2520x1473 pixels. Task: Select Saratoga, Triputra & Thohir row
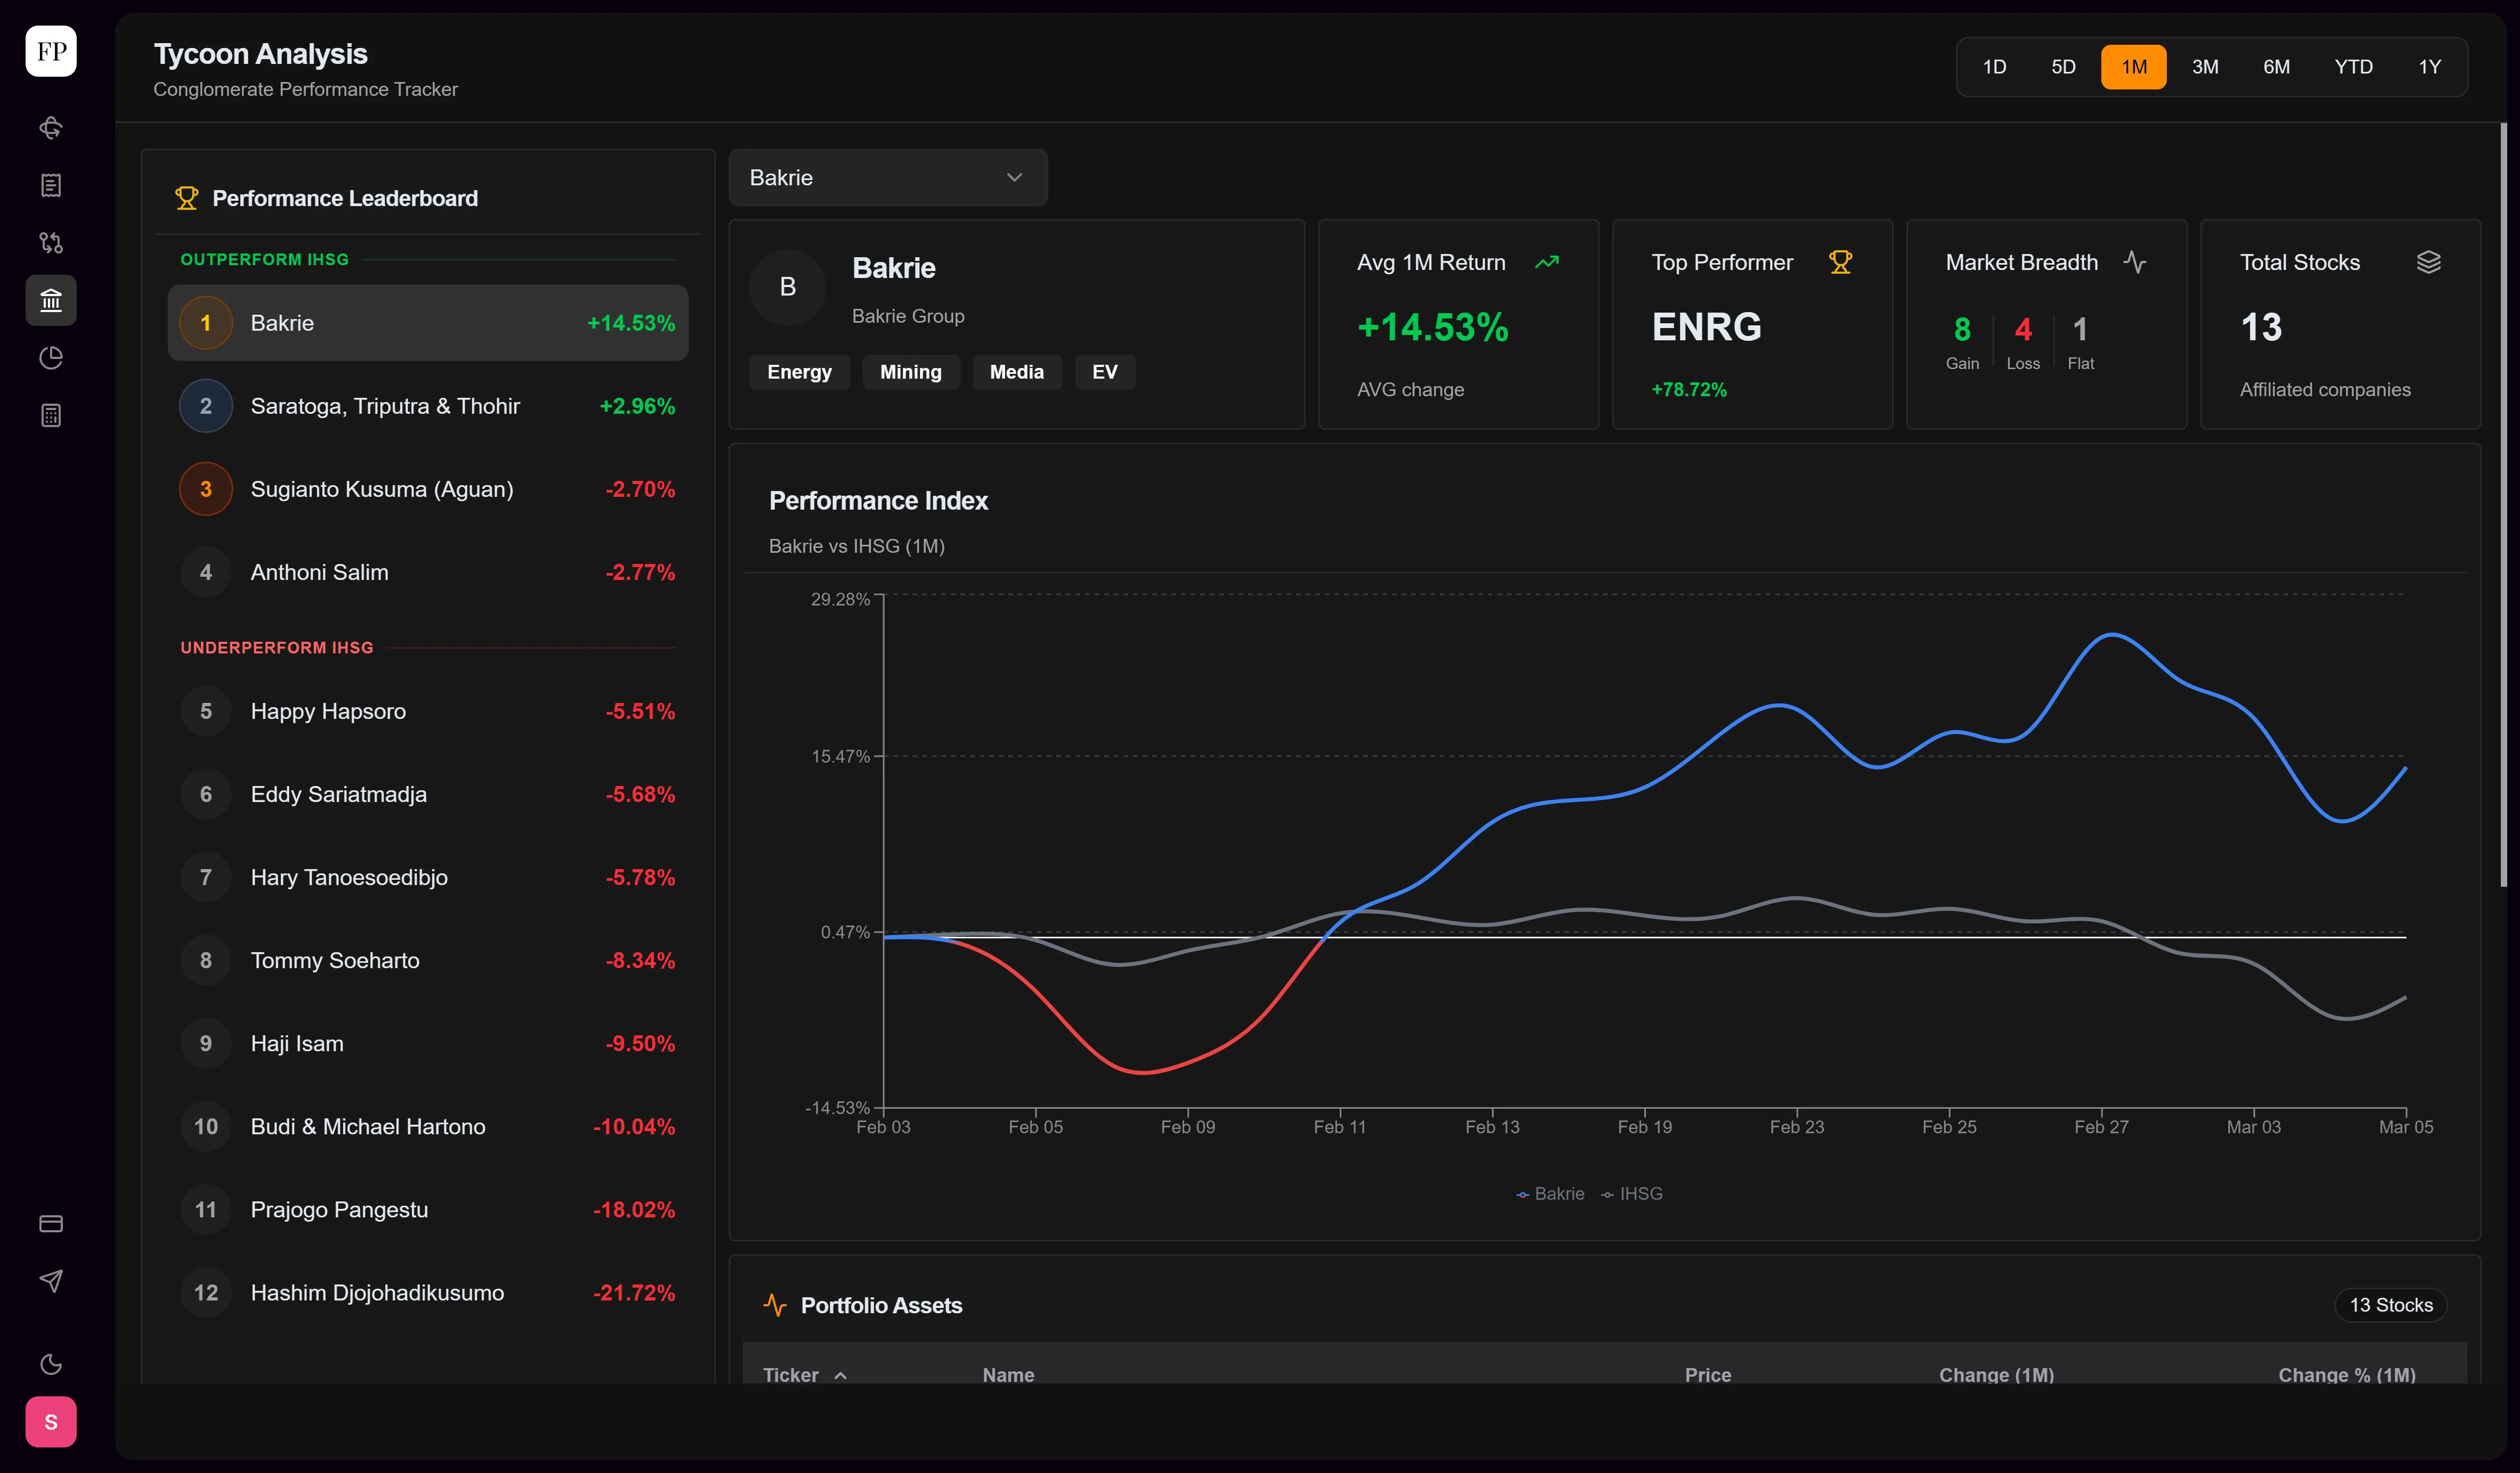pyautogui.click(x=428, y=406)
